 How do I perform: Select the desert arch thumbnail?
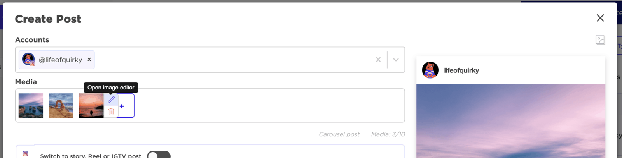pyautogui.click(x=61, y=105)
